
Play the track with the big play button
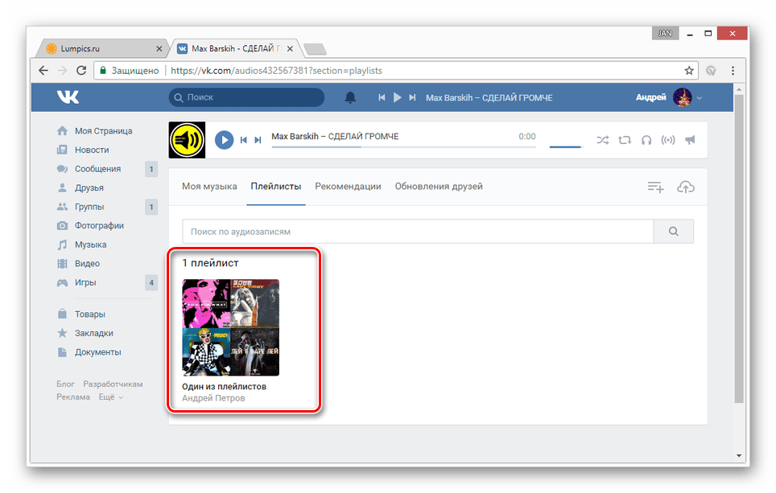coord(225,140)
